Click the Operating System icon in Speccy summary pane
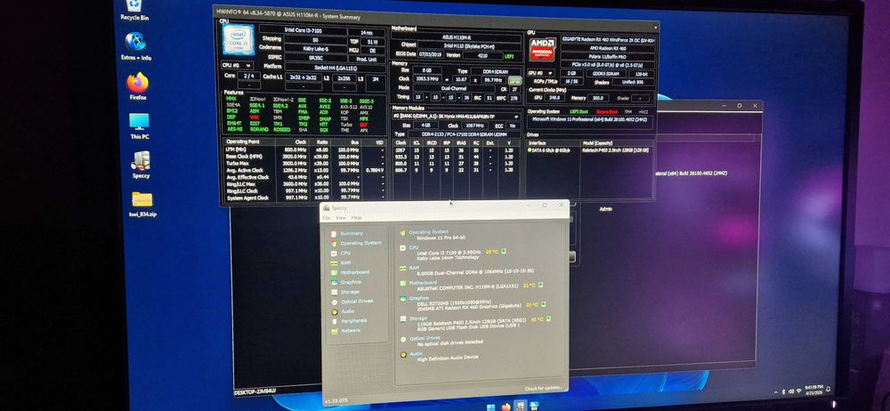 [402, 233]
